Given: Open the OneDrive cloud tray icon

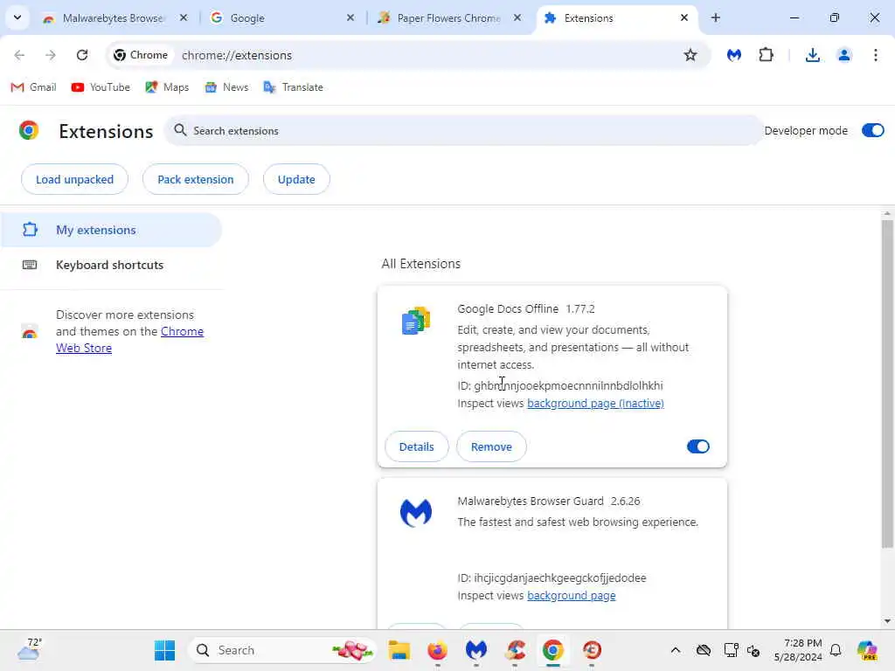Looking at the screenshot, I should click(704, 650).
